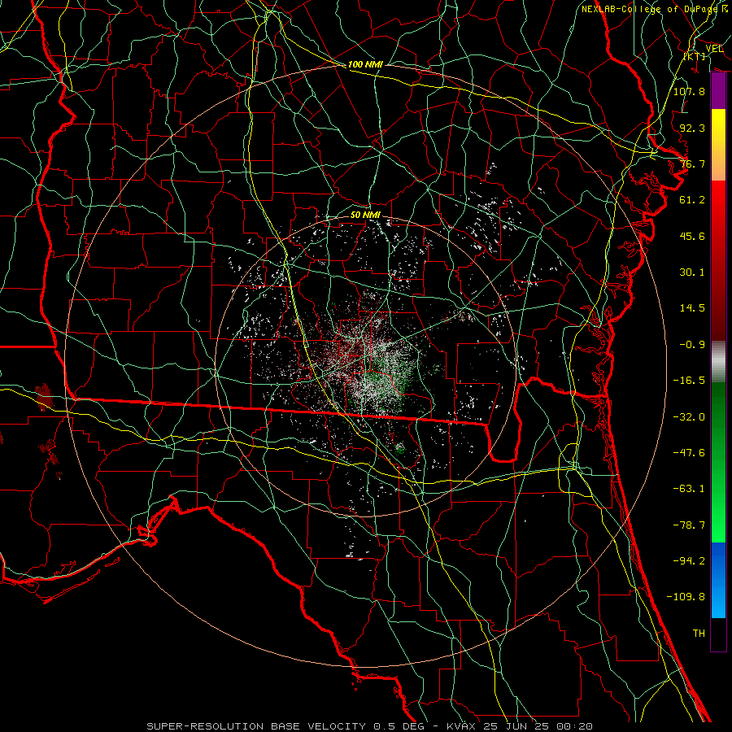This screenshot has height=732, width=732.
Task: Click the Super-Resolution Base Velocity caption text
Action: 370,726
